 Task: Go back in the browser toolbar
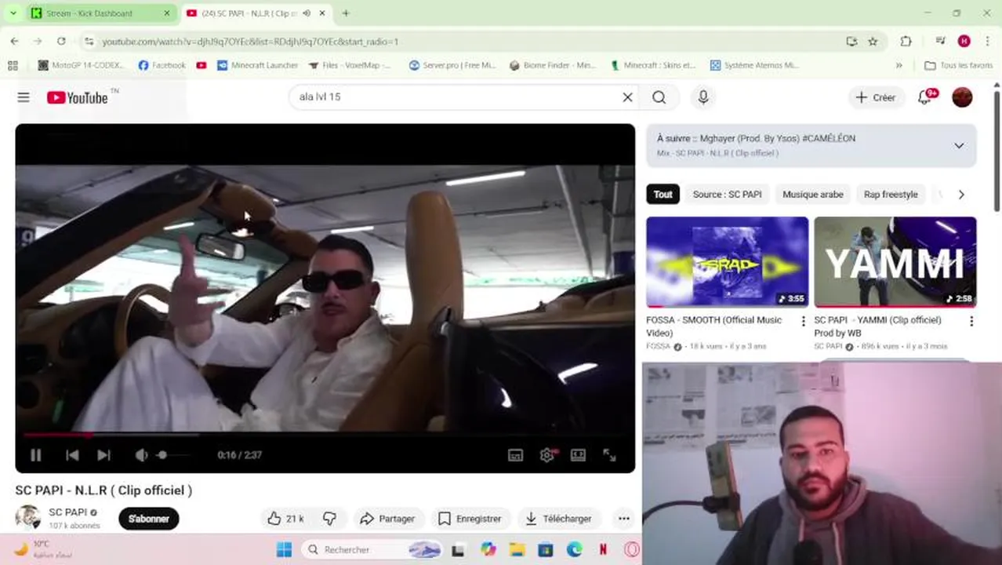pyautogui.click(x=15, y=41)
